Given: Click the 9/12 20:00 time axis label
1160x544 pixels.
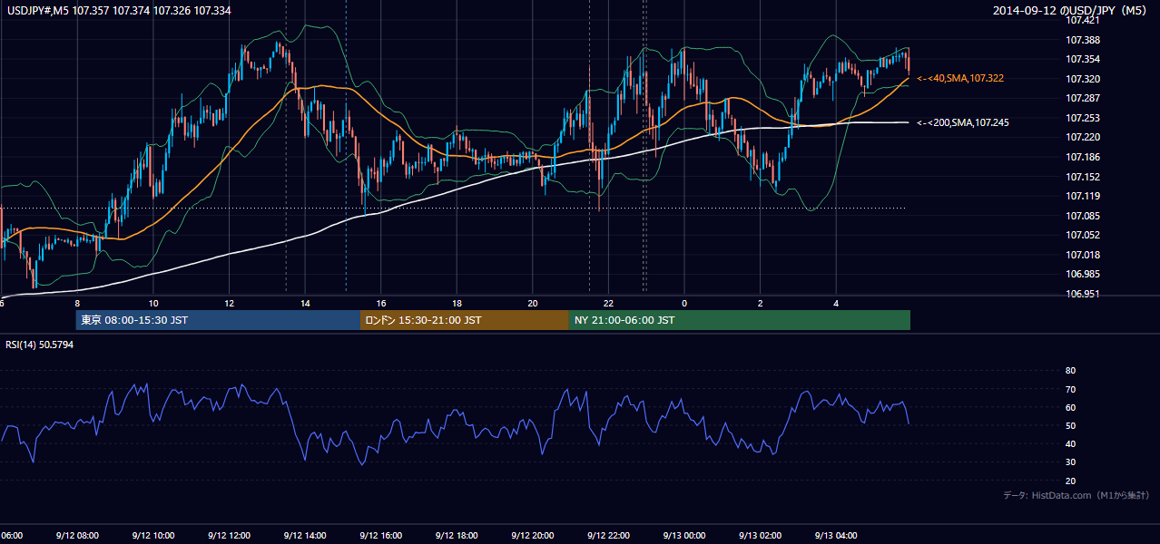Looking at the screenshot, I should [x=532, y=536].
